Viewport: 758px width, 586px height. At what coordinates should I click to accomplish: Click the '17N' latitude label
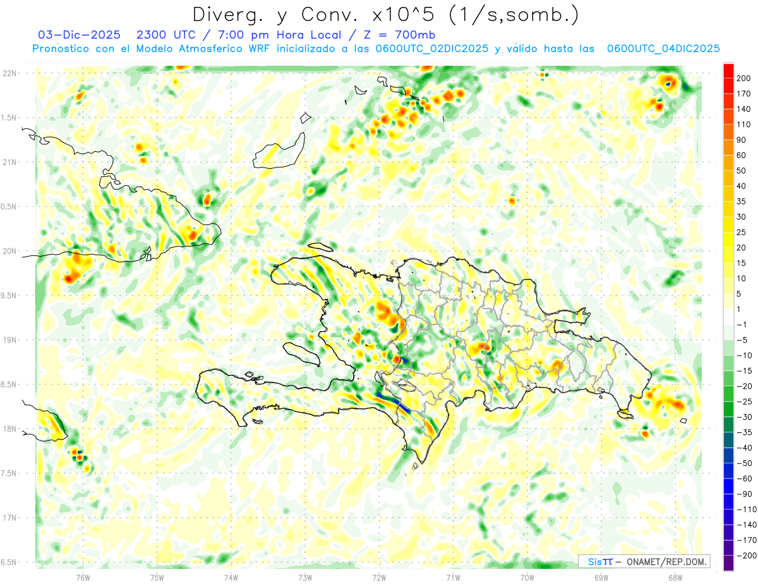point(9,518)
